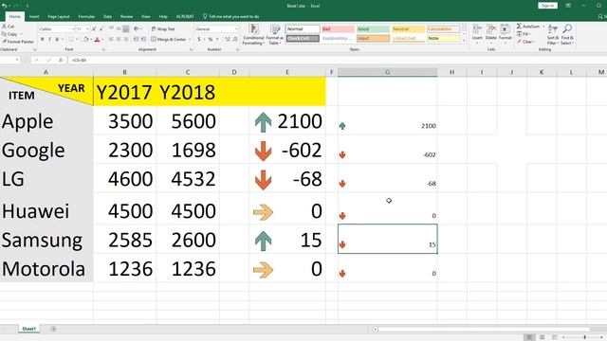This screenshot has width=607, height=341.
Task: Toggle align text right
Action: click(126, 40)
